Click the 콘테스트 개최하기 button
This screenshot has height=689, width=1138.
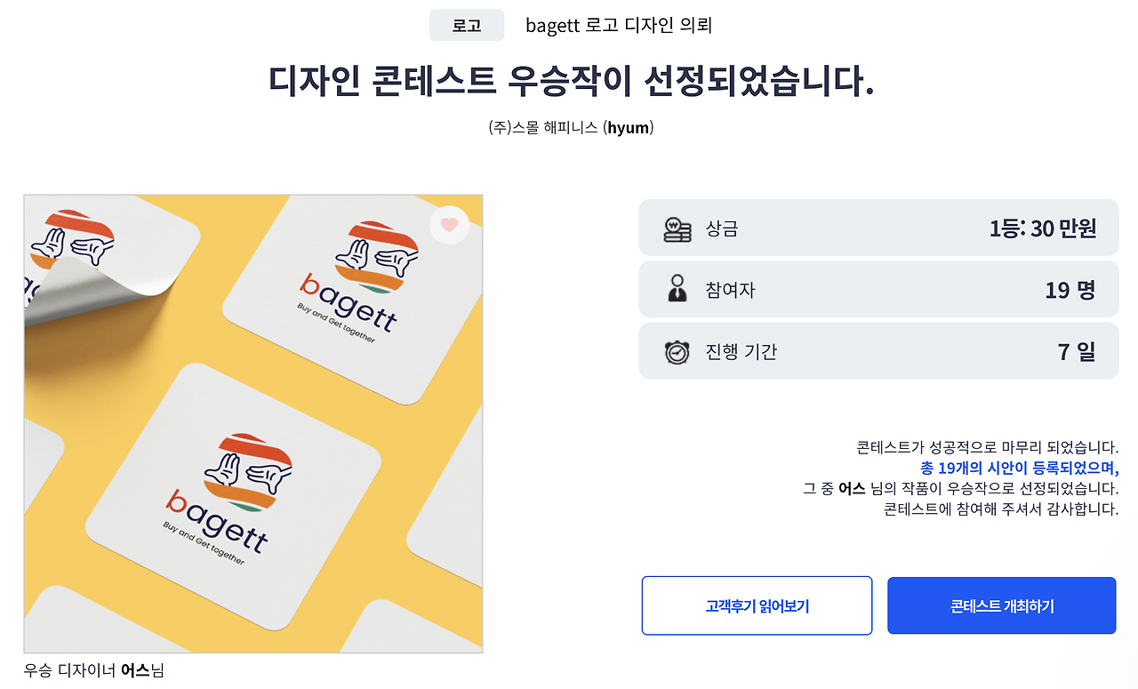pyautogui.click(x=1001, y=605)
